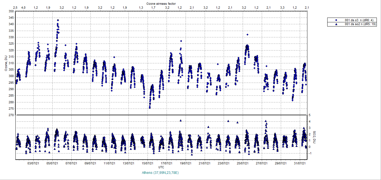Click the '4,0' airmass factor label
Viewport: 381px width, 180px height.
(24, 8)
